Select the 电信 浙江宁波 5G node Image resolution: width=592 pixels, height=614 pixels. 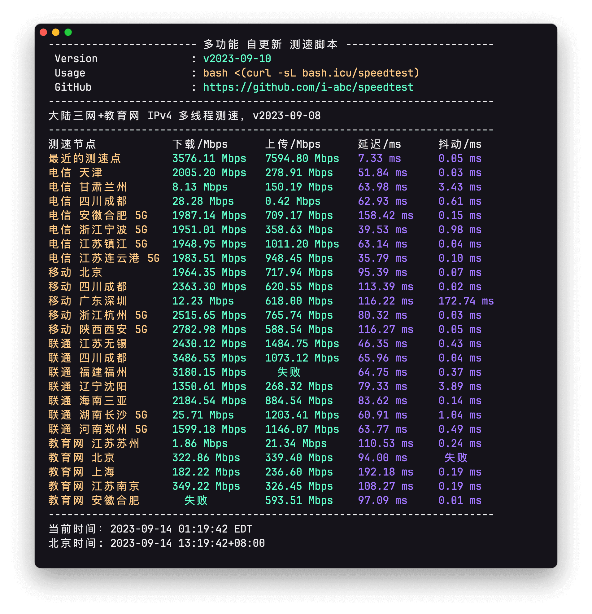(x=98, y=230)
